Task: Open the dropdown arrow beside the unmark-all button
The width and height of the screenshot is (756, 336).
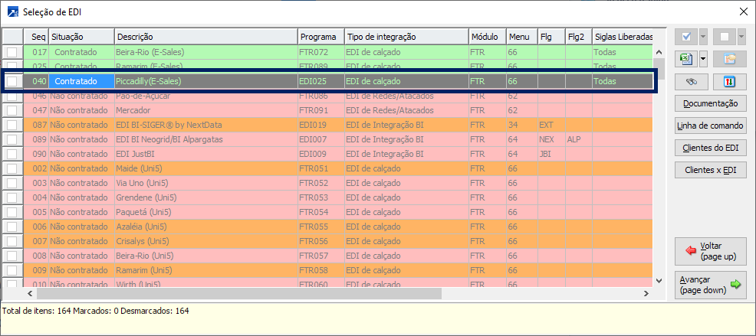Action: pos(741,36)
